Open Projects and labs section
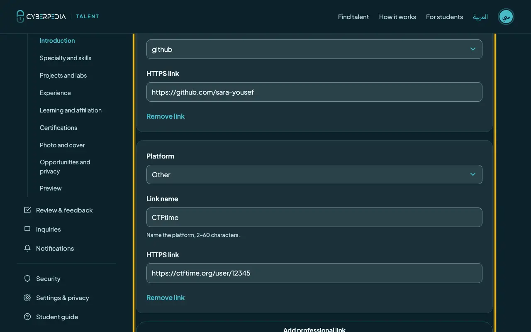Viewport: 531px width, 332px height. point(63,76)
